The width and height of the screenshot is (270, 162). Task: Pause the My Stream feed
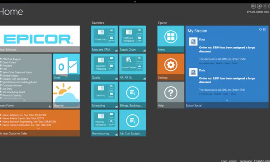264,30
